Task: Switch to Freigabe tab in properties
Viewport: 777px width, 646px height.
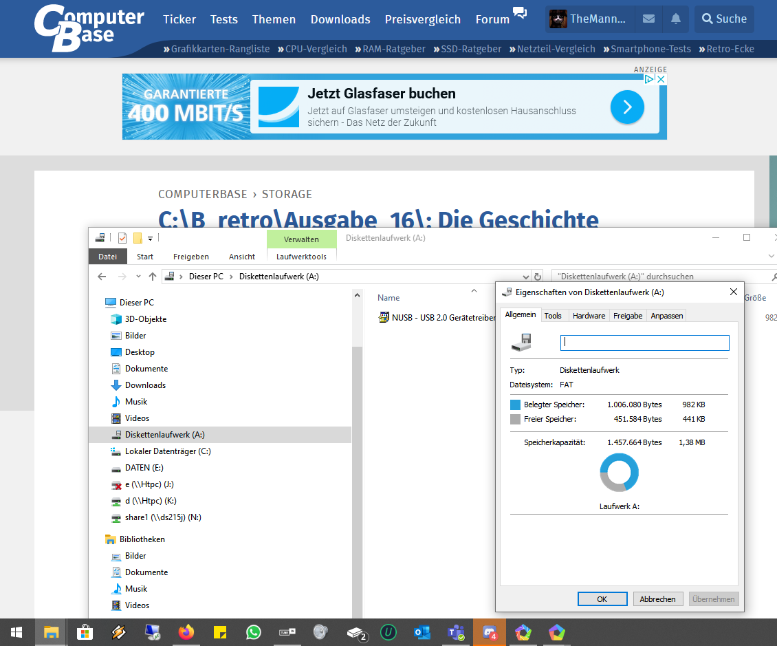Action: point(627,315)
